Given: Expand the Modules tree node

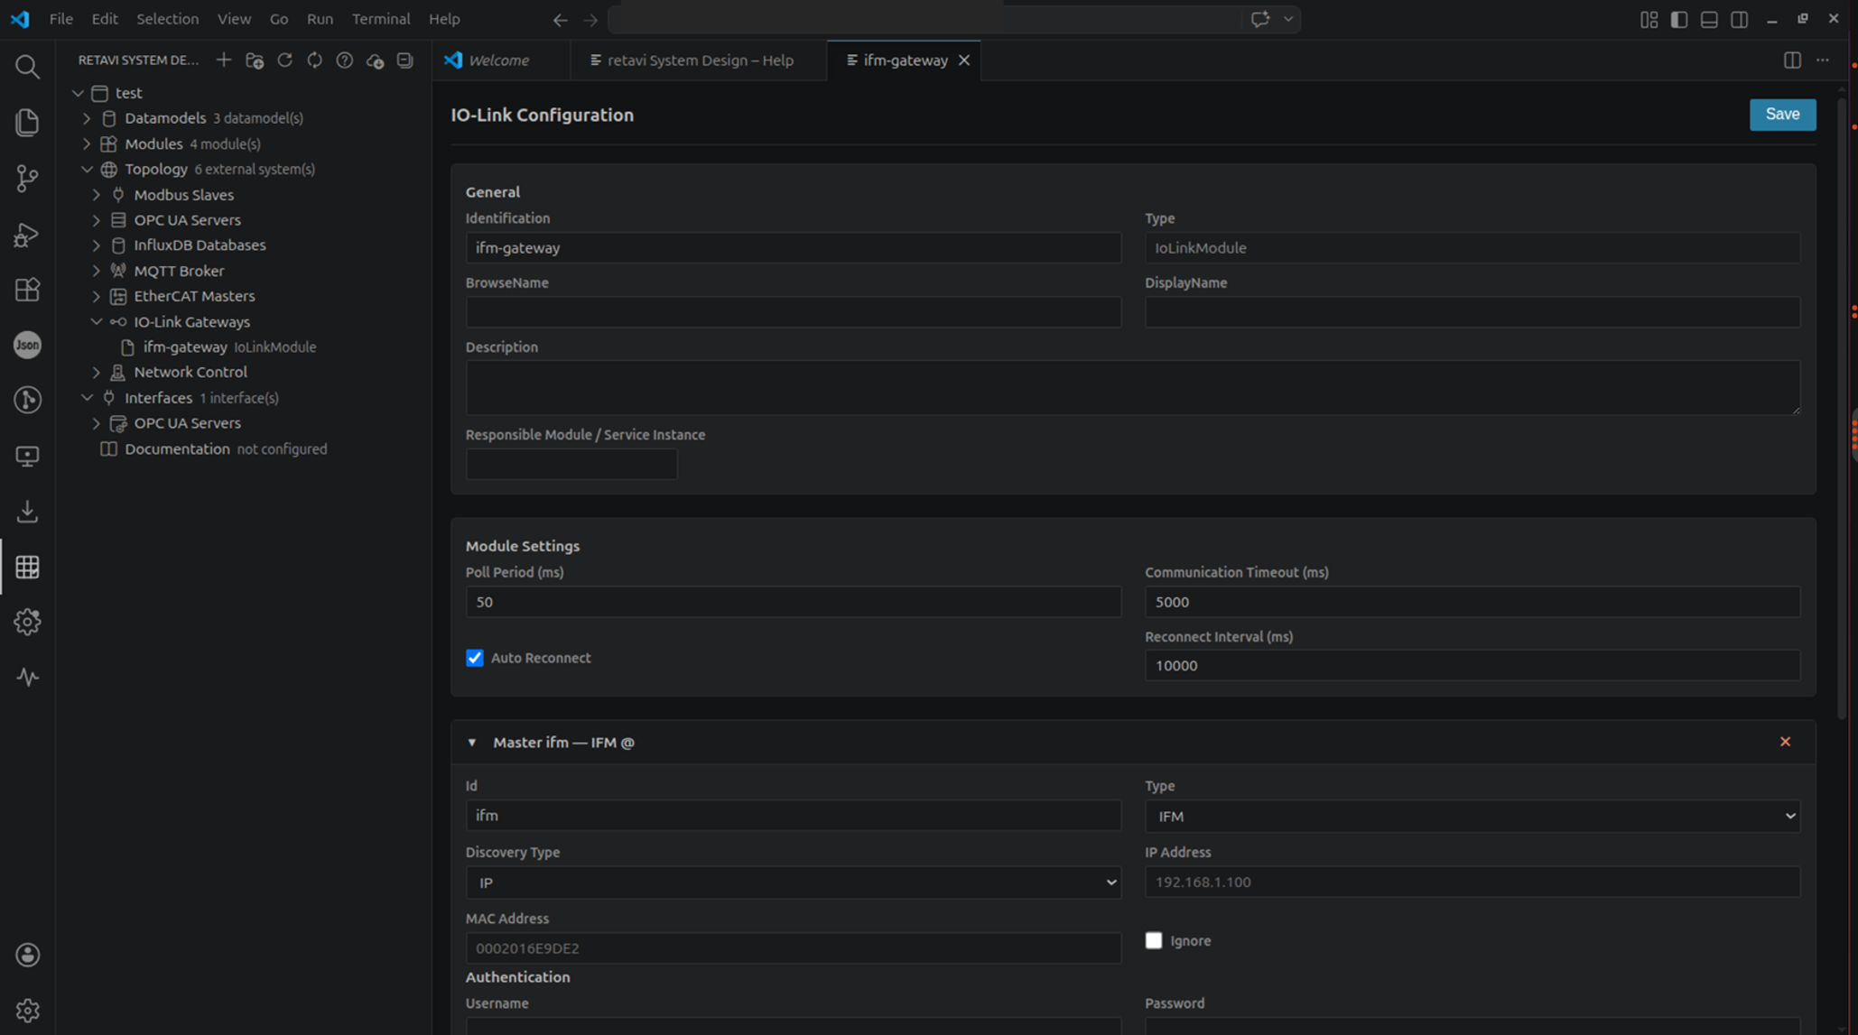Looking at the screenshot, I should (87, 143).
